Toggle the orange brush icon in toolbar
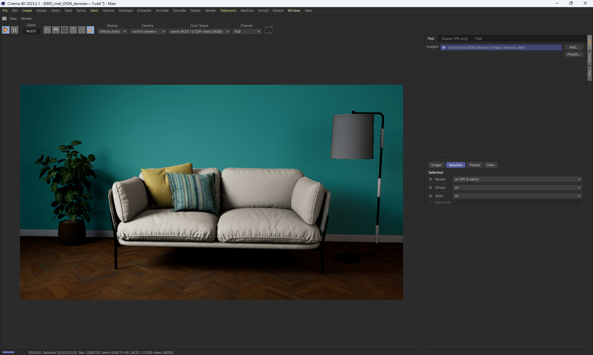The width and height of the screenshot is (593, 355). click(90, 30)
